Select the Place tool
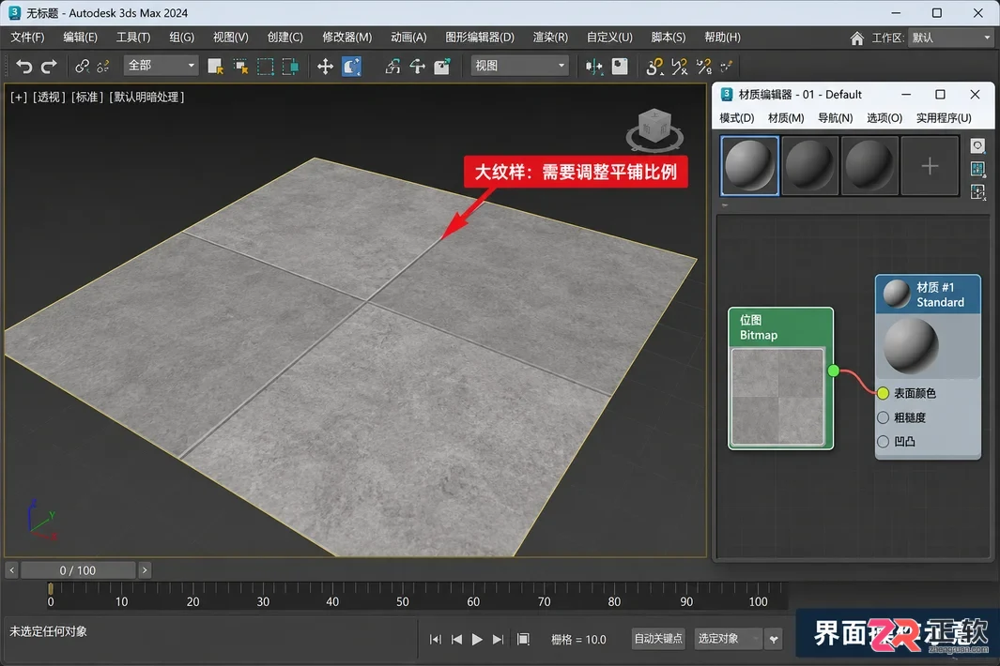 [x=418, y=67]
